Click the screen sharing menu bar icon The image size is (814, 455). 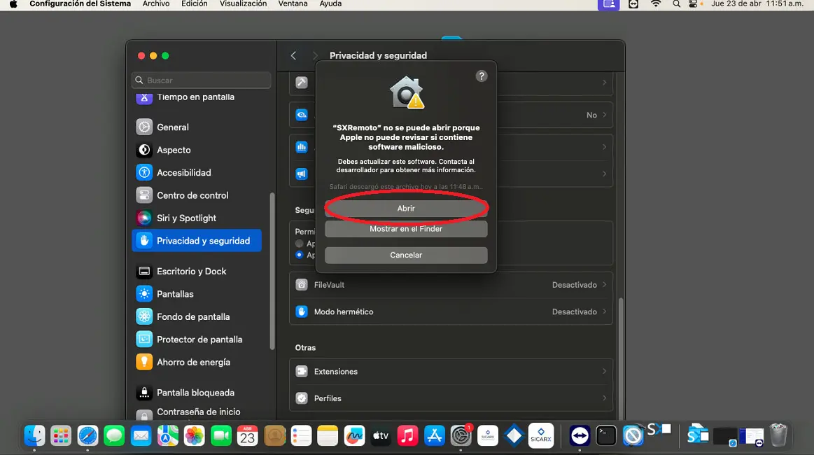point(608,5)
